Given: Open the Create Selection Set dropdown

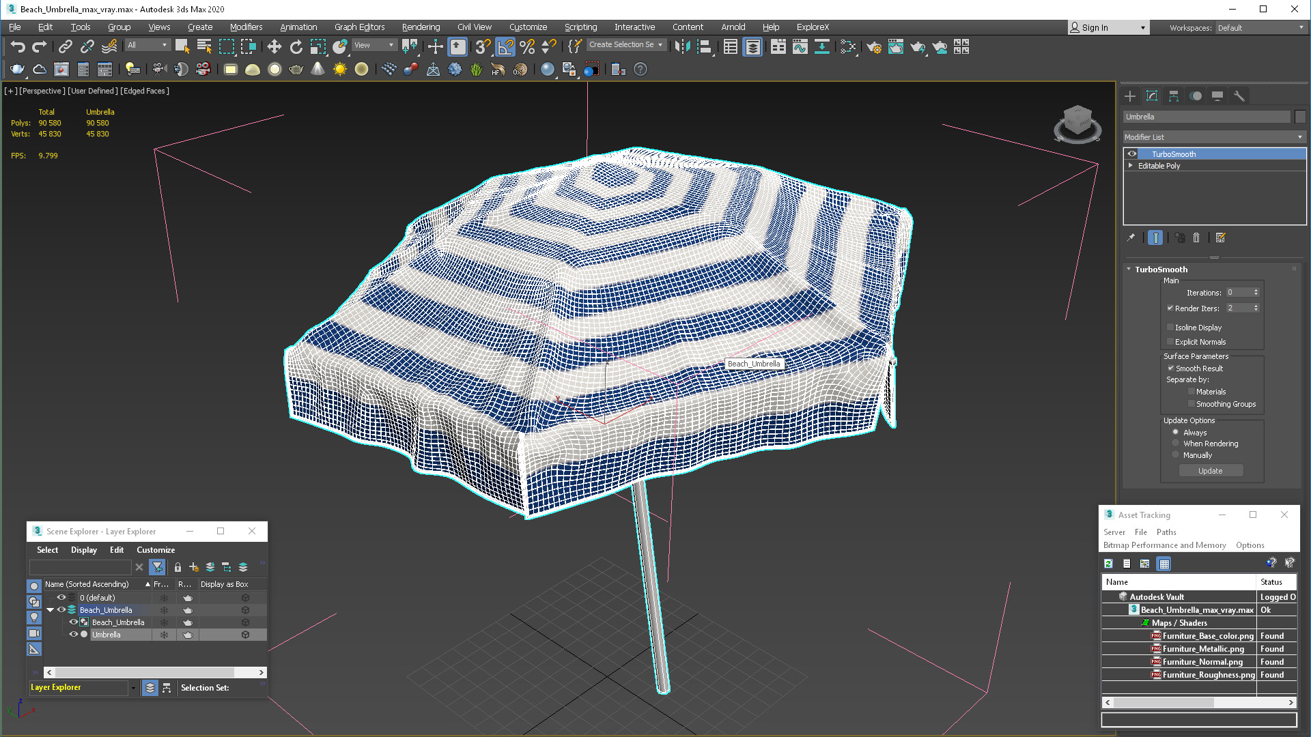Looking at the screenshot, I should click(626, 45).
